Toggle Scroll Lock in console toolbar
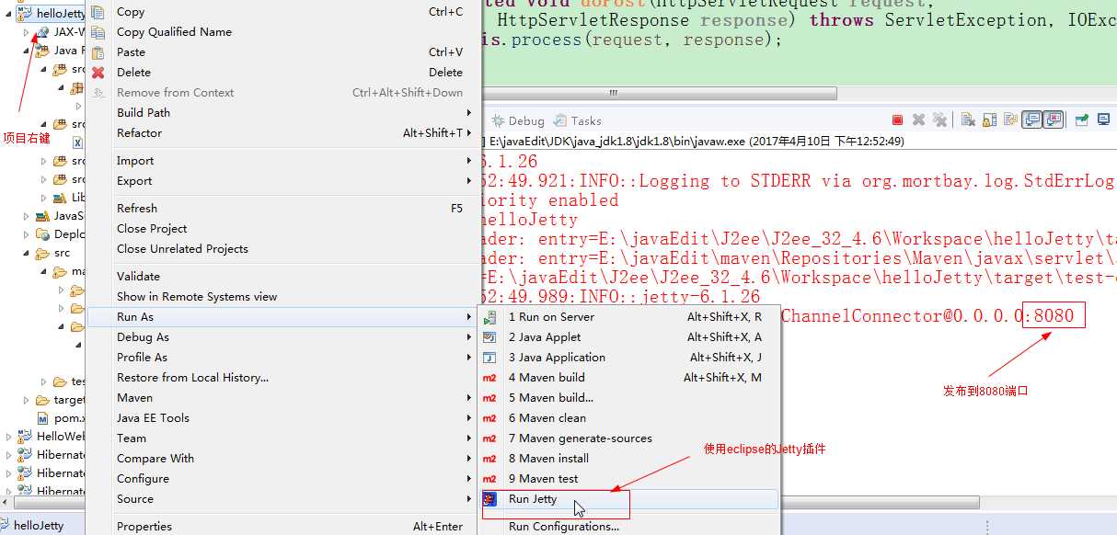This screenshot has width=1117, height=535. pos(989,120)
